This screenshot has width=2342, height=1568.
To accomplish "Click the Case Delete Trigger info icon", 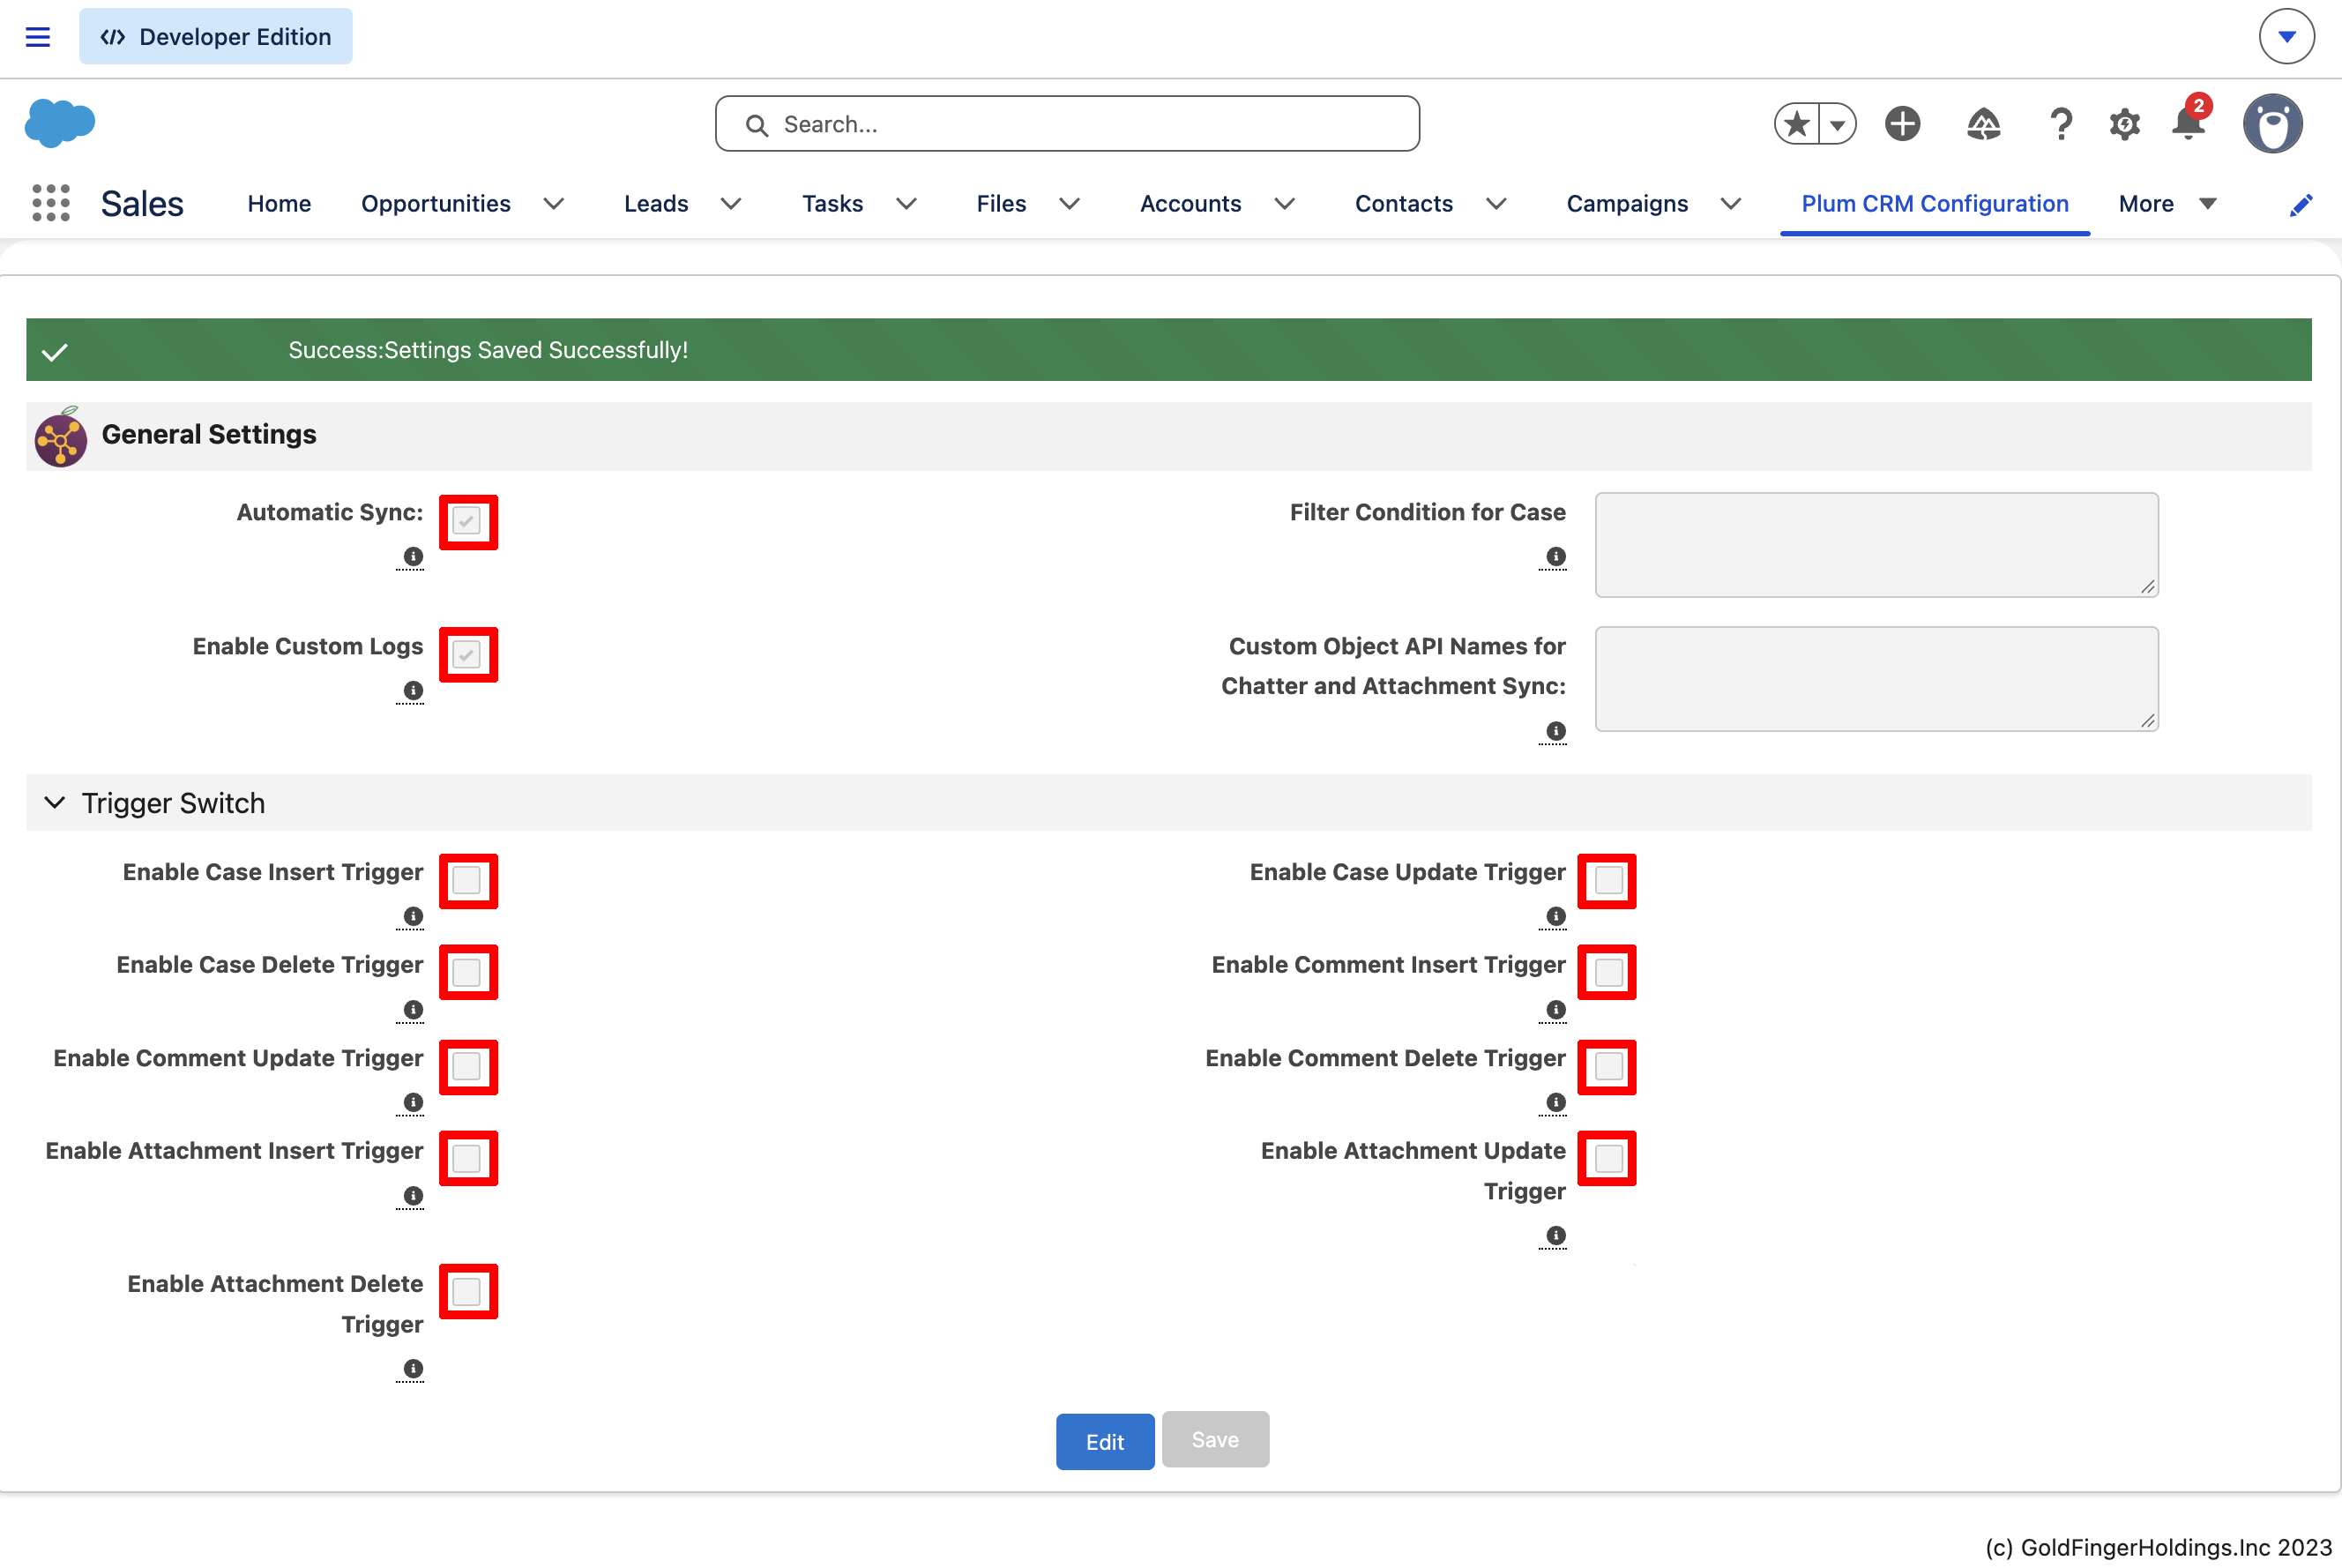I will point(413,1009).
